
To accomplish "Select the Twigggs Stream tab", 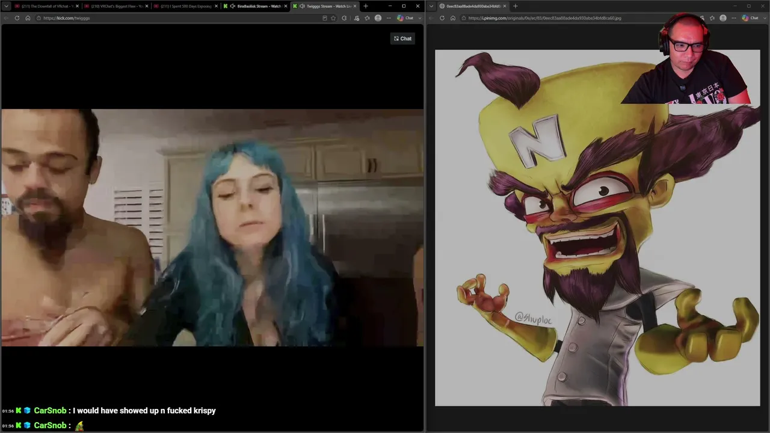I will tap(325, 6).
